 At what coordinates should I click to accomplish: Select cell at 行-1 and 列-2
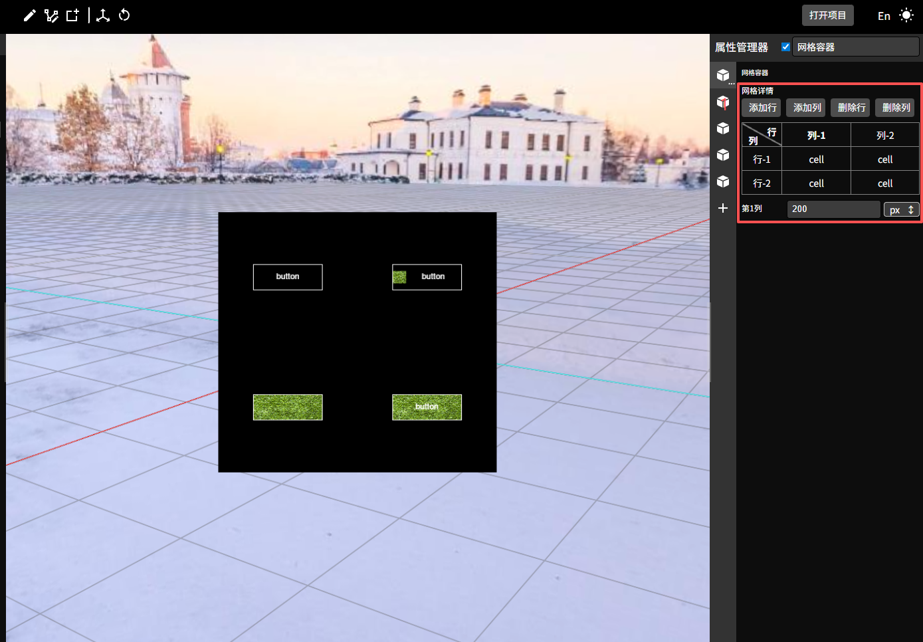[x=885, y=159]
